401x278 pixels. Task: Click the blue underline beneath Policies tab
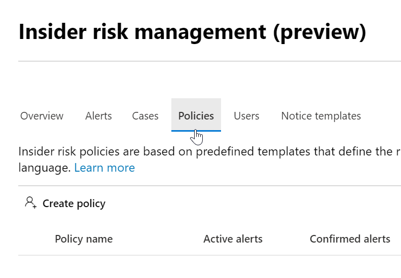tap(196, 131)
